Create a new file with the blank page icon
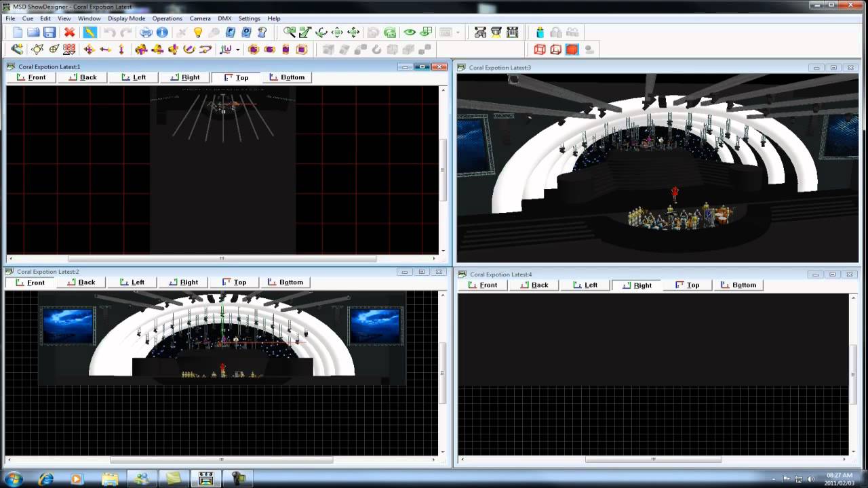Viewport: 868px width, 488px height. click(17, 33)
